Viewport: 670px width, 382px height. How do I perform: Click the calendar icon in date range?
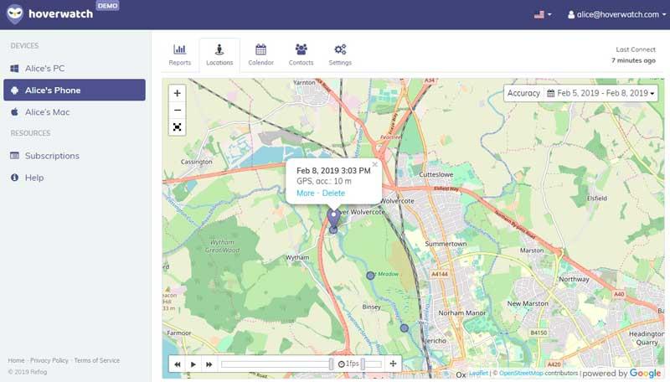pyautogui.click(x=551, y=93)
